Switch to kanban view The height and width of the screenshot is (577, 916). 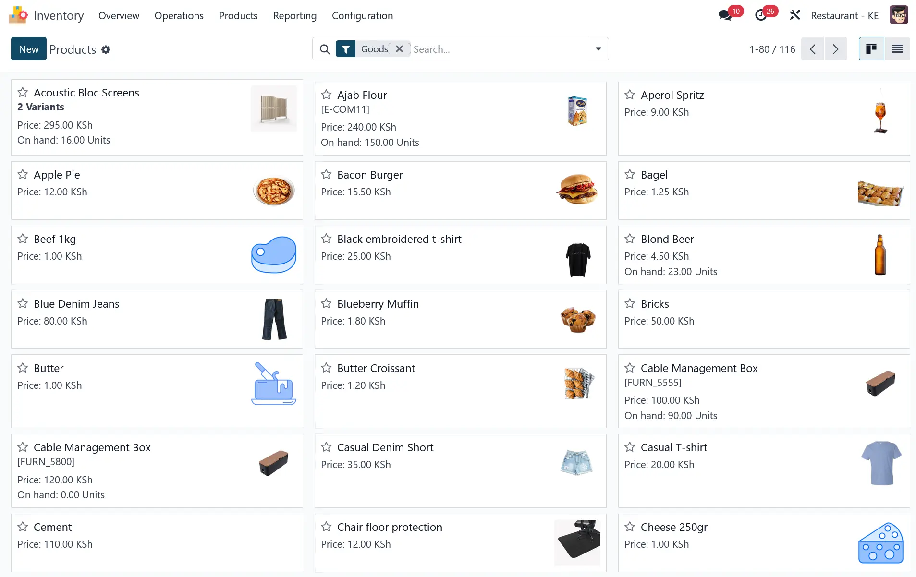point(871,49)
